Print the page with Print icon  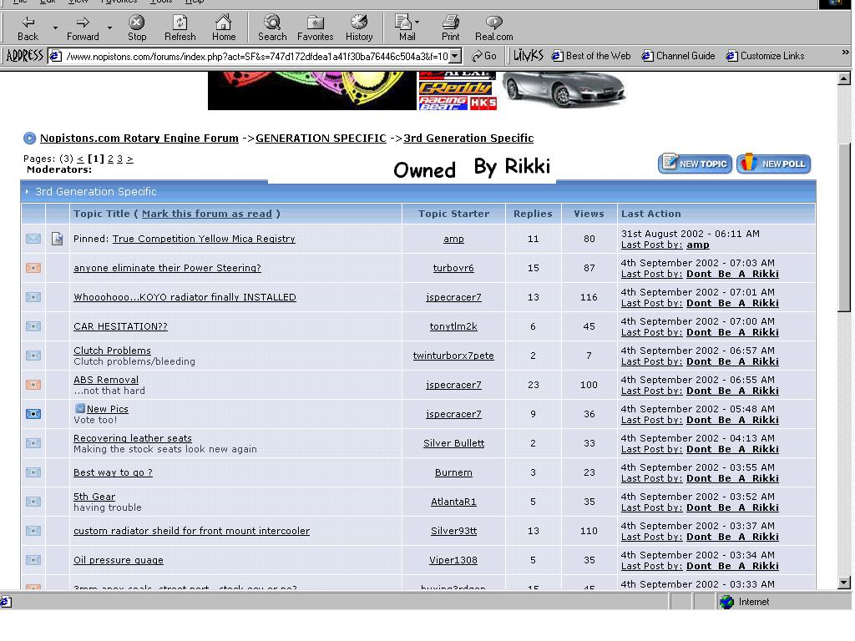(450, 23)
